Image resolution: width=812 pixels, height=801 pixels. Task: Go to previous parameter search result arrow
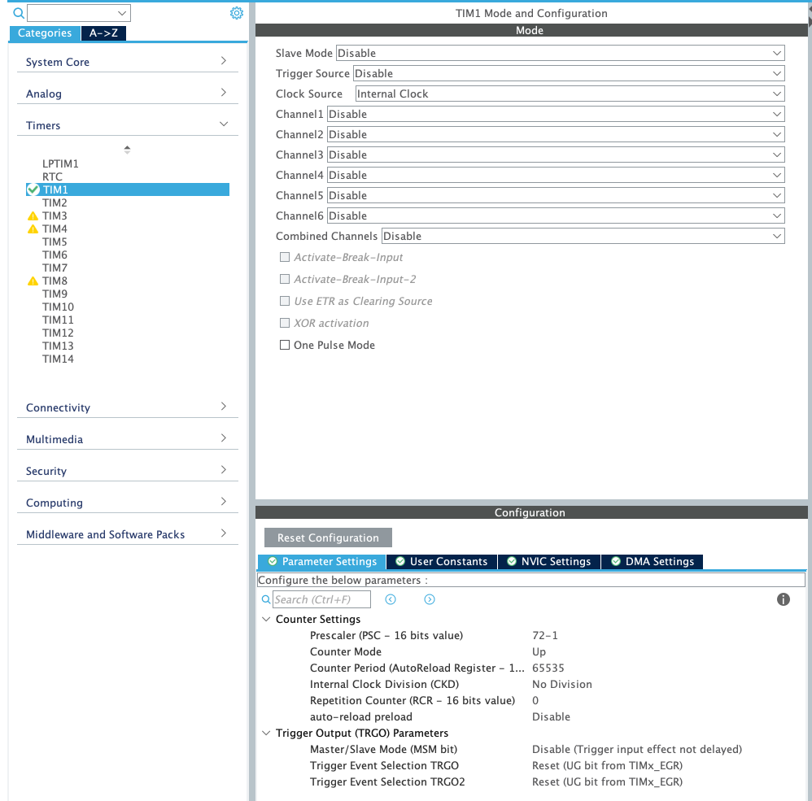point(391,599)
